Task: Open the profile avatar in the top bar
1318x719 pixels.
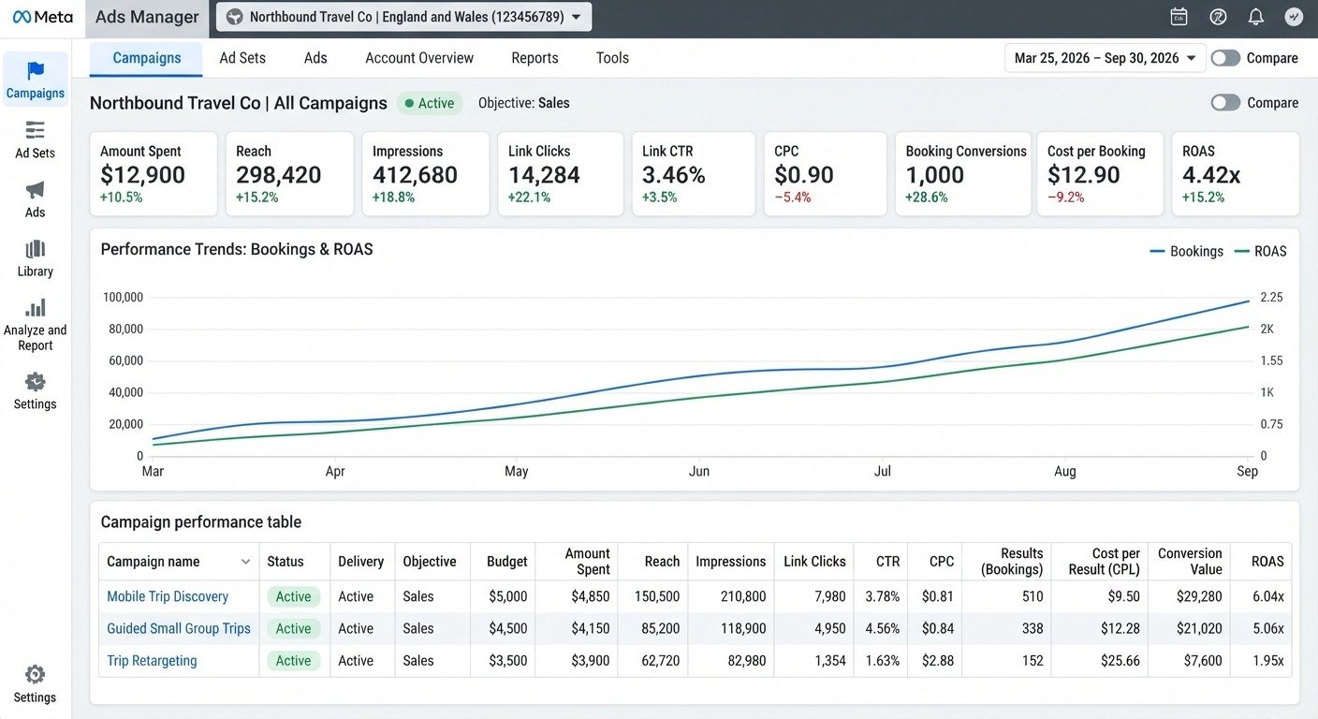Action: pos(1294,17)
